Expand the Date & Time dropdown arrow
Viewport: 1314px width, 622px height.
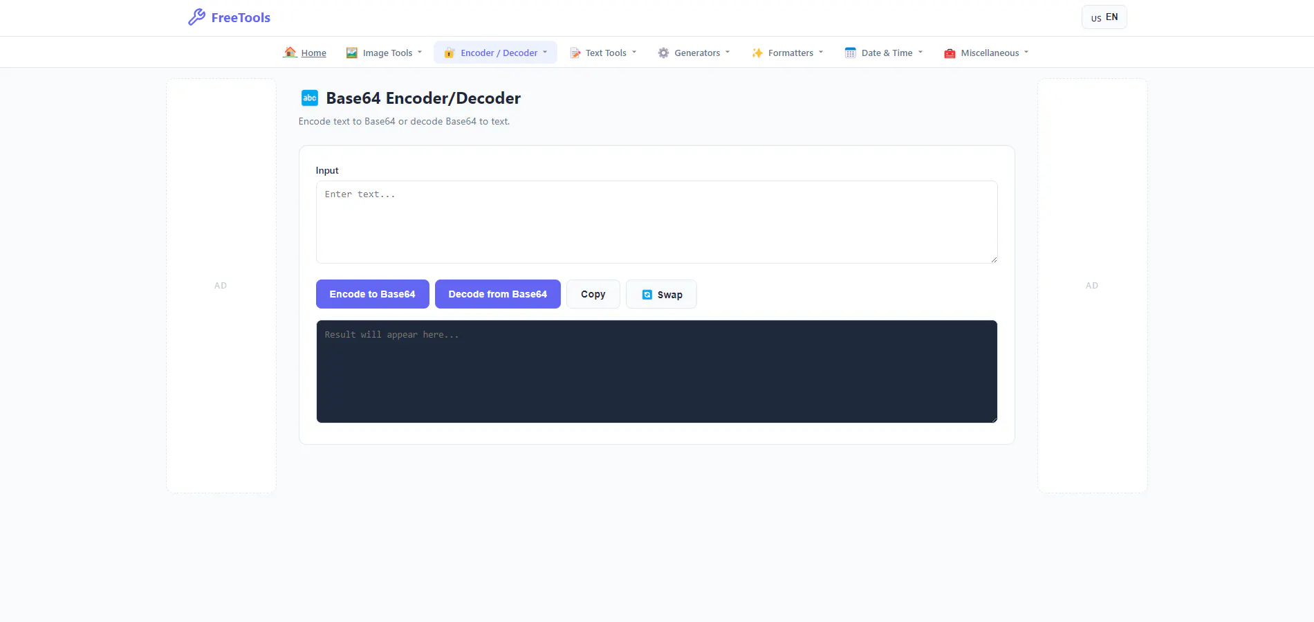pos(920,52)
